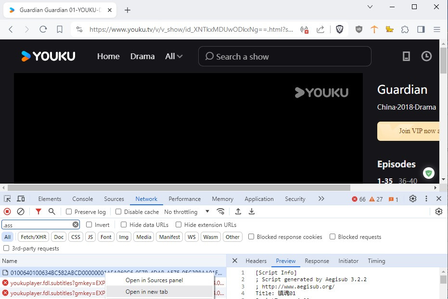Click the Join VIP now button

413,131
